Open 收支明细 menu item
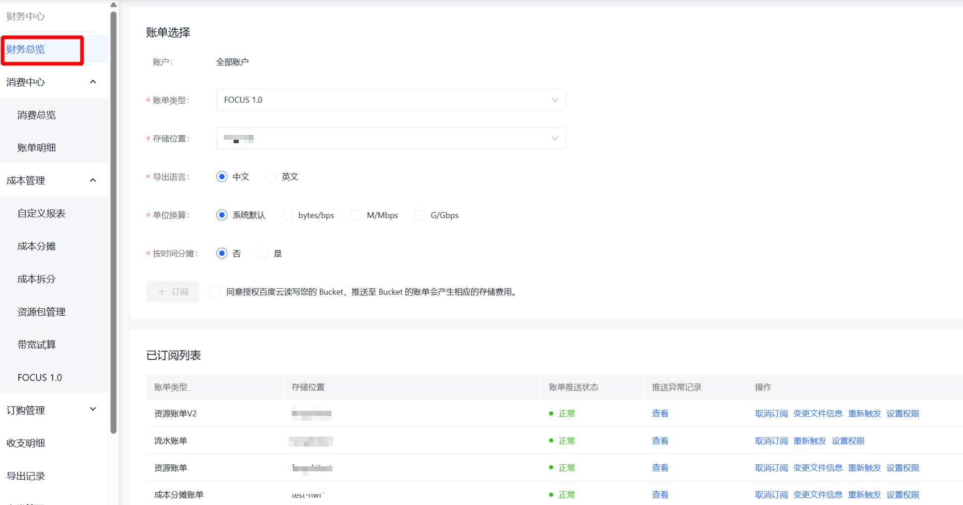Viewport: 963px width, 505px height. coord(26,443)
